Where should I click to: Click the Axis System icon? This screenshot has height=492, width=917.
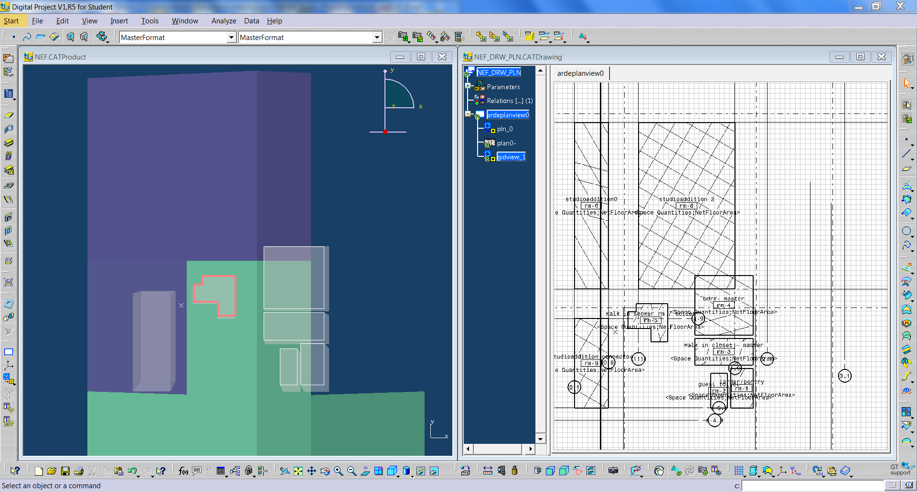(782, 471)
